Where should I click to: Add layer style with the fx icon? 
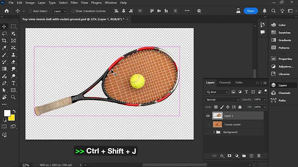tap(222, 156)
